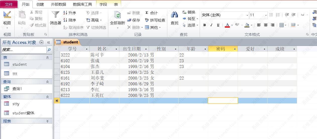Toggle the 合计 totals row

[x=151, y=13]
